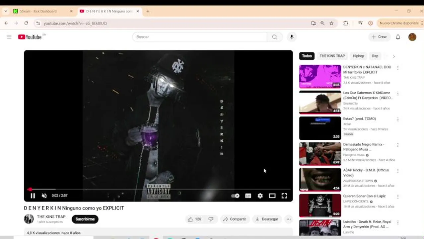
Task: Close the Kick Dashboard browser tab
Action: (x=71, y=11)
